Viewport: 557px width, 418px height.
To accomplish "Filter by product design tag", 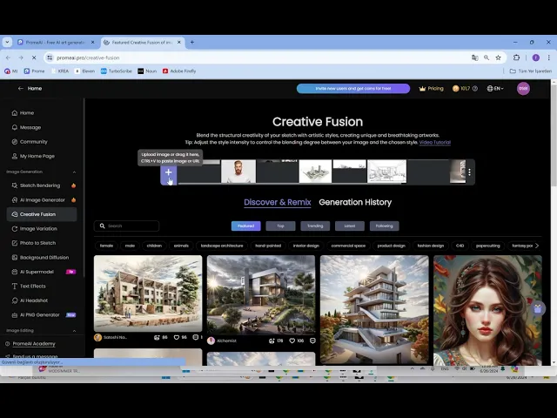I will point(391,246).
